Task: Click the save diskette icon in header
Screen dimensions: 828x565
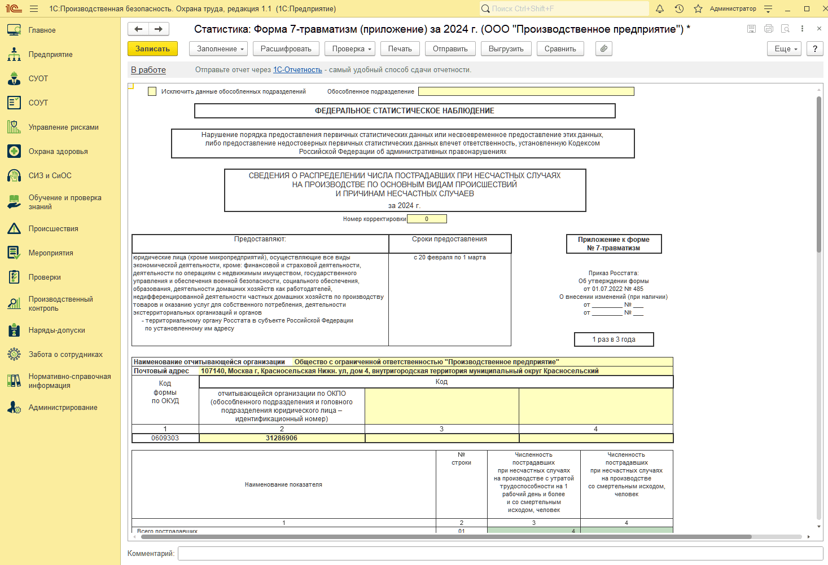Action: [751, 29]
